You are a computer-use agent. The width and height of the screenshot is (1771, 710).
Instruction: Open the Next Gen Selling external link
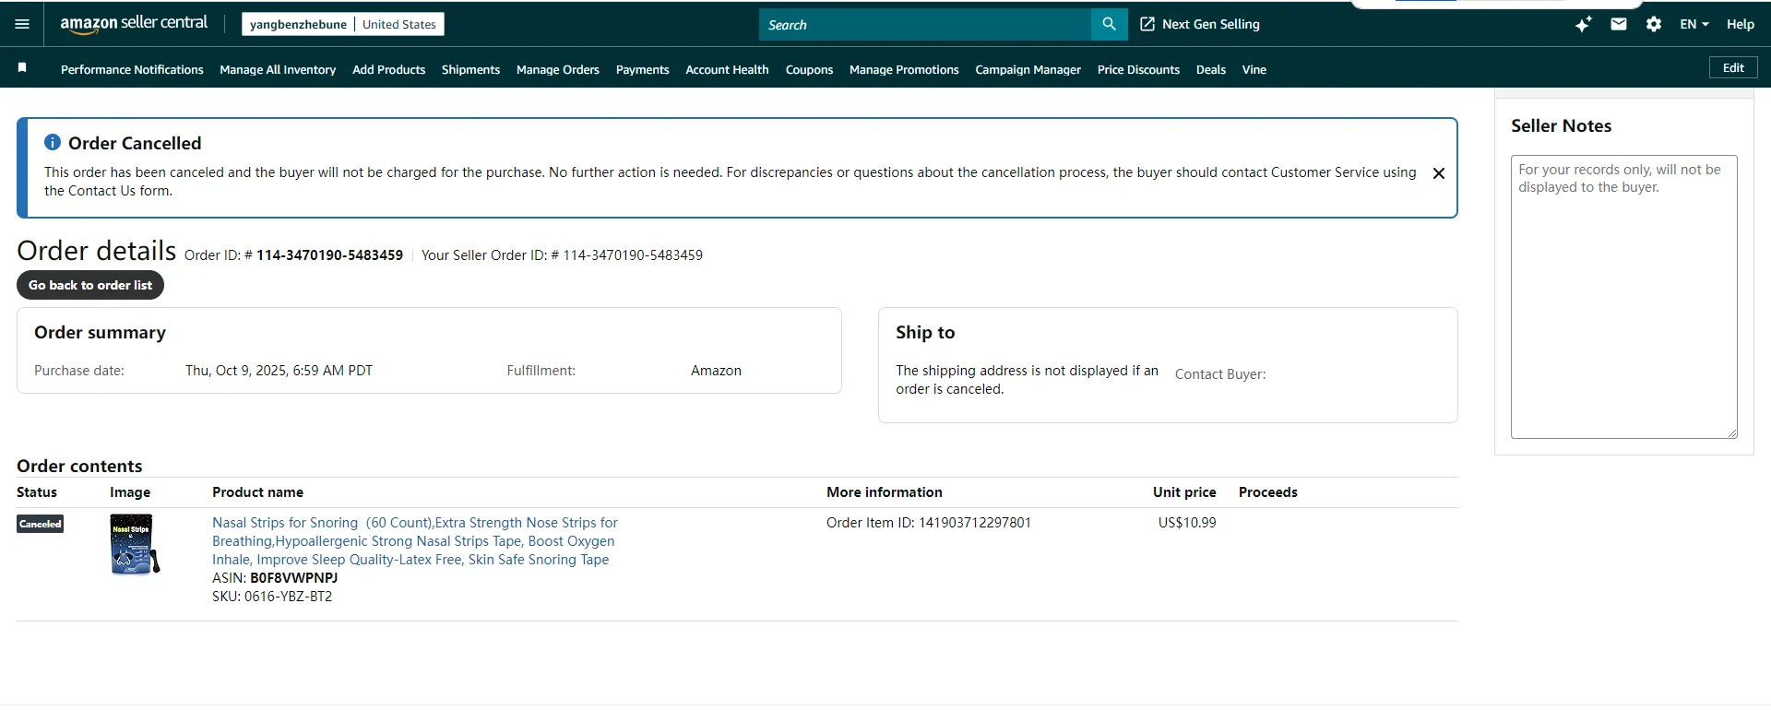point(1200,24)
